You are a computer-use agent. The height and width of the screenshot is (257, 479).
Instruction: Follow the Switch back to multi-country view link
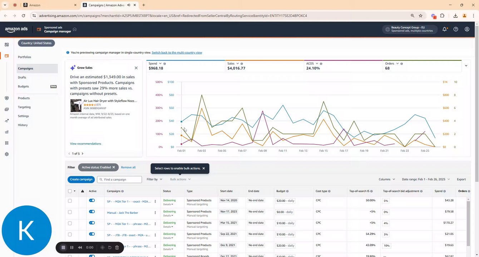click(177, 52)
